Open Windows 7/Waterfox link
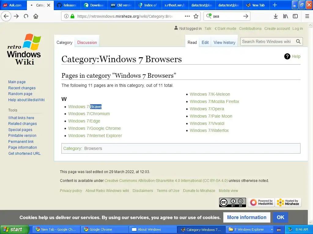Screen dimensions: 313x234 pyautogui.click(x=209, y=130)
